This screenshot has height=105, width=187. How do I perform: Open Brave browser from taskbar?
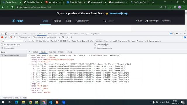tap(57, 102)
